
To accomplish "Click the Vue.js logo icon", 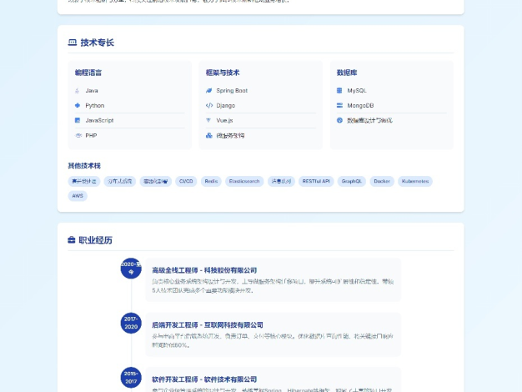I will tap(208, 120).
